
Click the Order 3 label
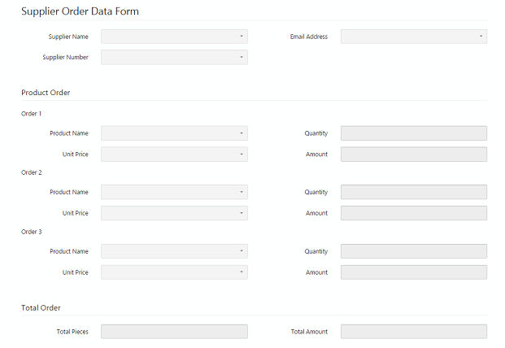[x=32, y=232]
